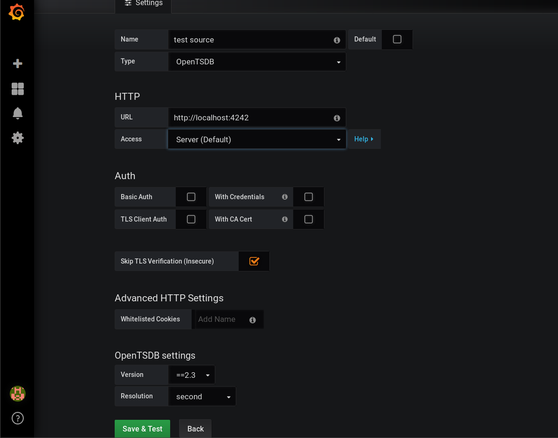The width and height of the screenshot is (558, 438).
Task: Click the Alerting bell icon
Action: [x=17, y=113]
